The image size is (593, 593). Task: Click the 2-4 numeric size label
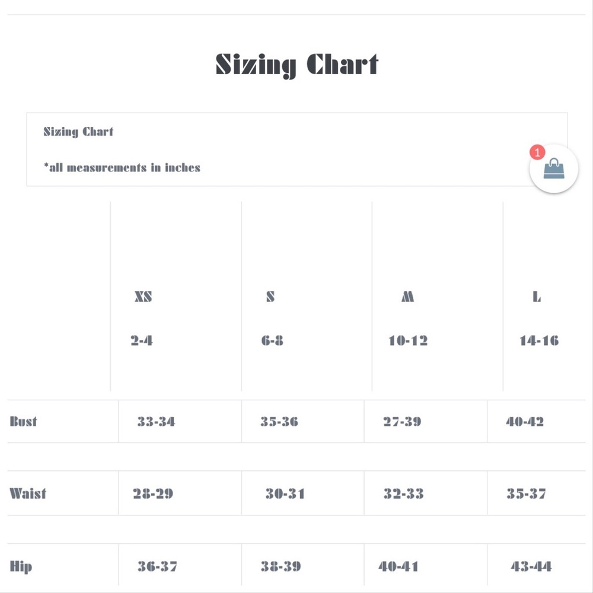[x=142, y=340]
